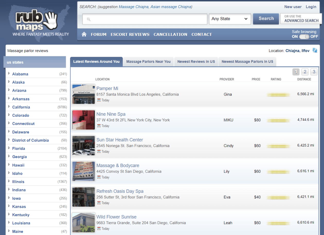Click inside the search text field
Viewport: 324px width, 235px height.
click(x=145, y=19)
